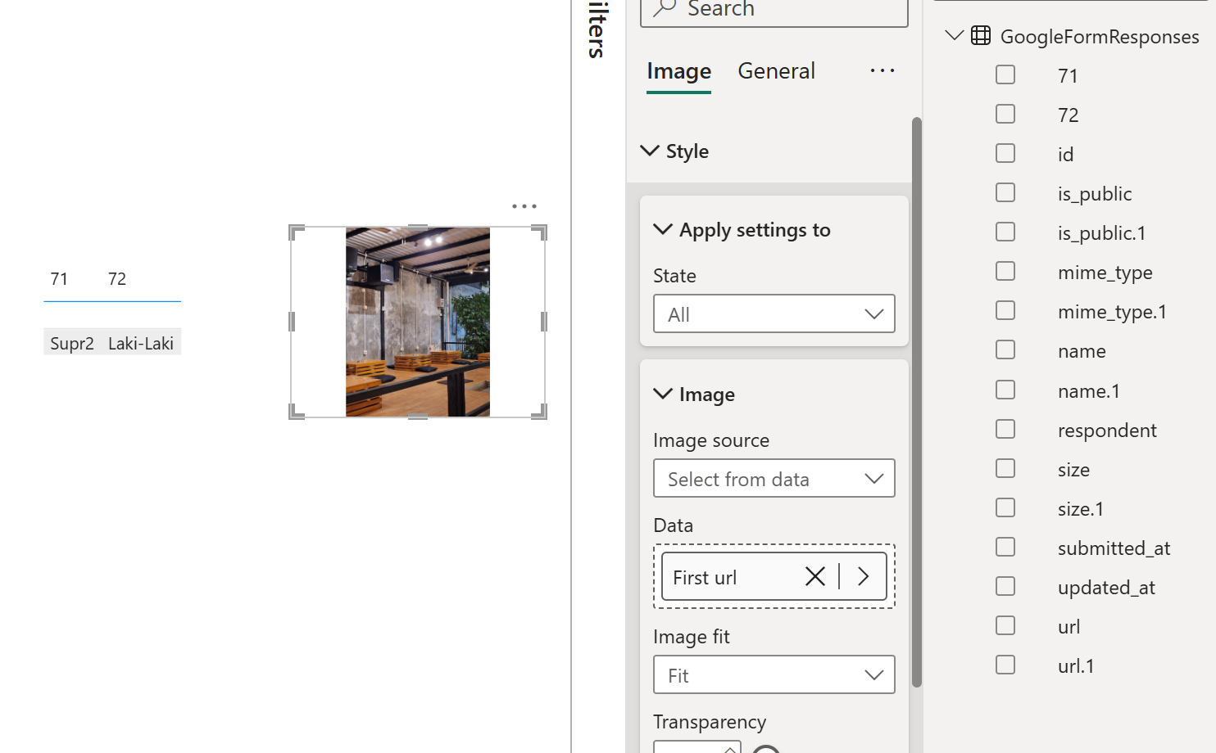Screen dimensions: 1216x753
Task: Click the bottom-left resize handle of image
Action: (x=295, y=413)
